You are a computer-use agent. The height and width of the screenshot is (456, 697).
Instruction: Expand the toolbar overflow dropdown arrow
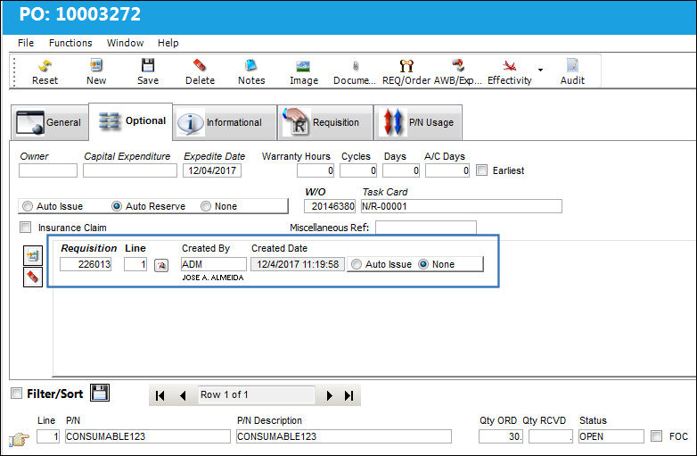click(540, 70)
